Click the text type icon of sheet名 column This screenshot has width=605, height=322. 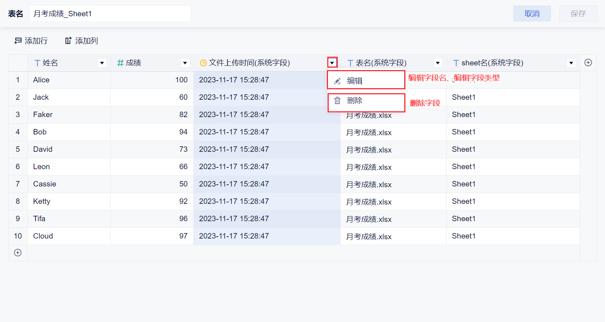(x=456, y=63)
